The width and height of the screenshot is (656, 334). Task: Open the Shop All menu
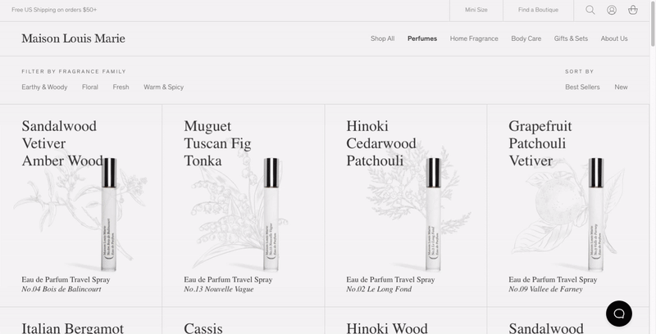(382, 38)
